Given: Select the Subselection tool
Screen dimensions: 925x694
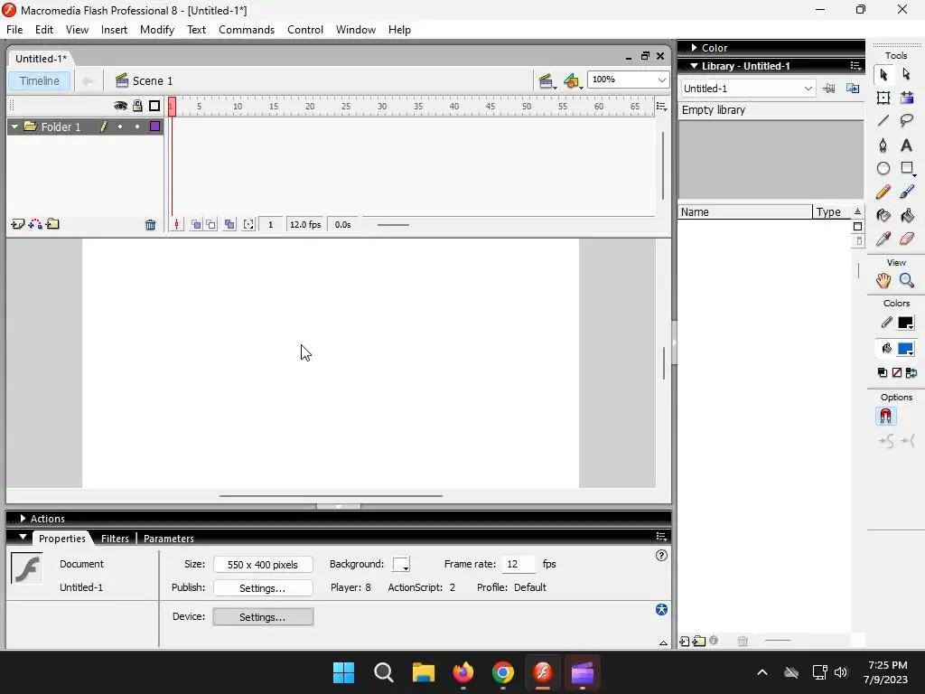Looking at the screenshot, I should pos(907,74).
